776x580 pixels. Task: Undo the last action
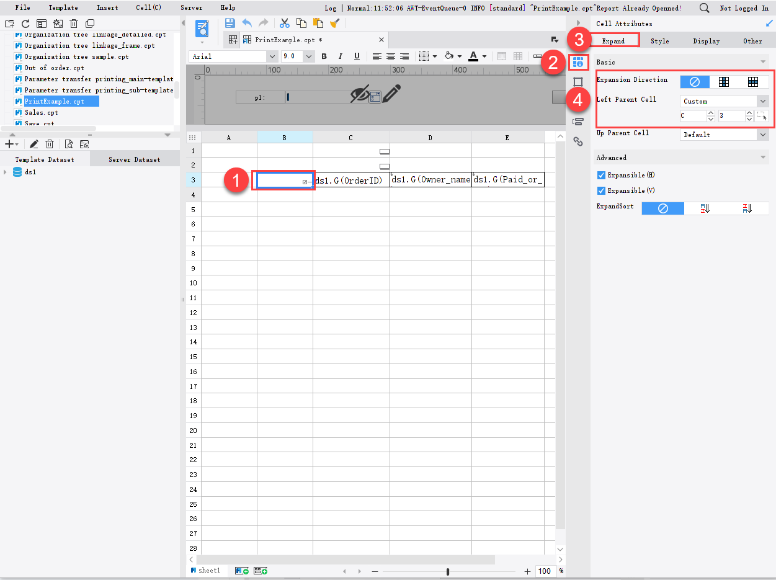247,22
